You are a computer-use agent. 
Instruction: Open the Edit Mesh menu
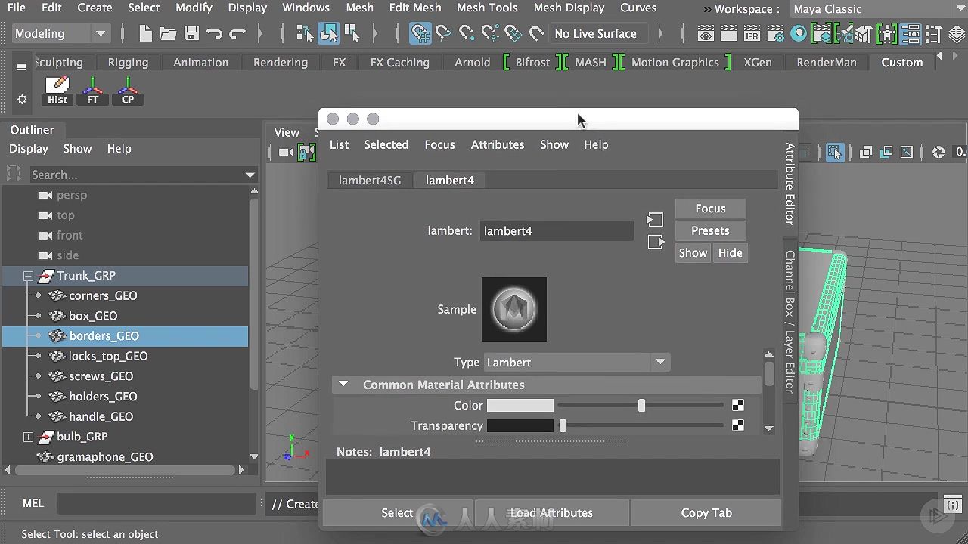[415, 8]
